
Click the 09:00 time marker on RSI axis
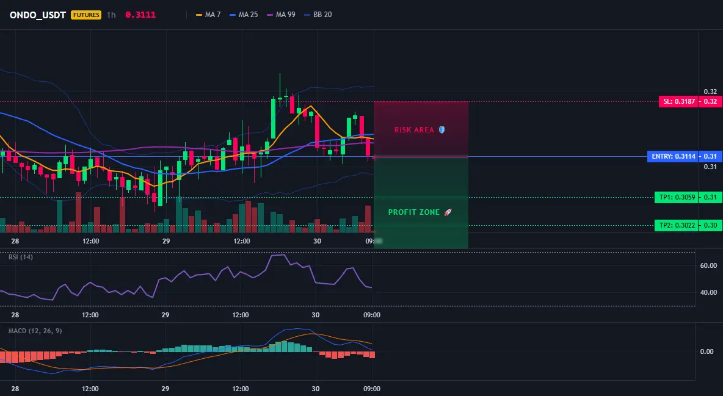click(x=372, y=315)
